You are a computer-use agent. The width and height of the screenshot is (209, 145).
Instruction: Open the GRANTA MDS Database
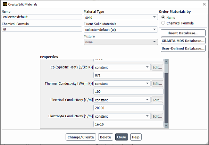tap(183, 41)
